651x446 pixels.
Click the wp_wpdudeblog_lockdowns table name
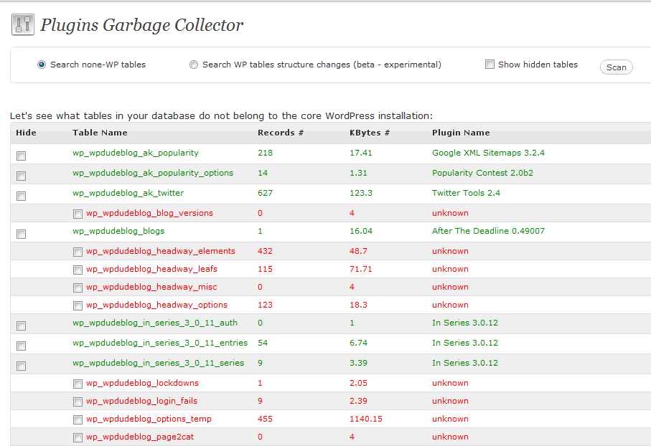tap(142, 383)
